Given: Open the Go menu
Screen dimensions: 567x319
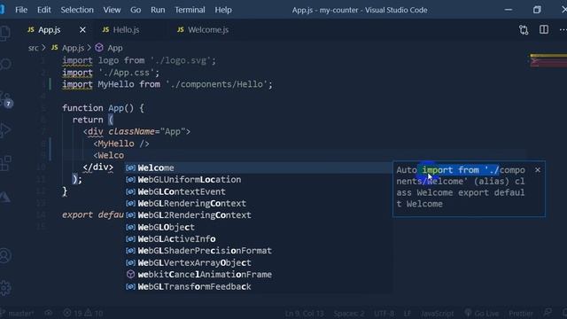Looking at the screenshot, I should (136, 10).
